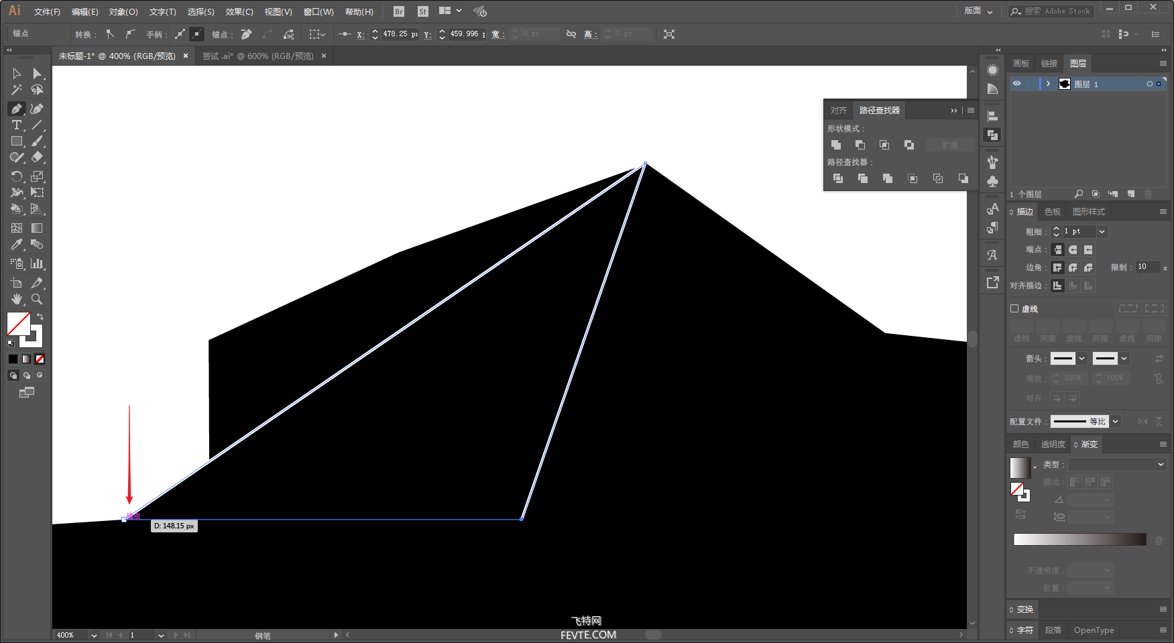This screenshot has height=643, width=1174.
Task: Select the Hand tool
Action: [x=17, y=299]
